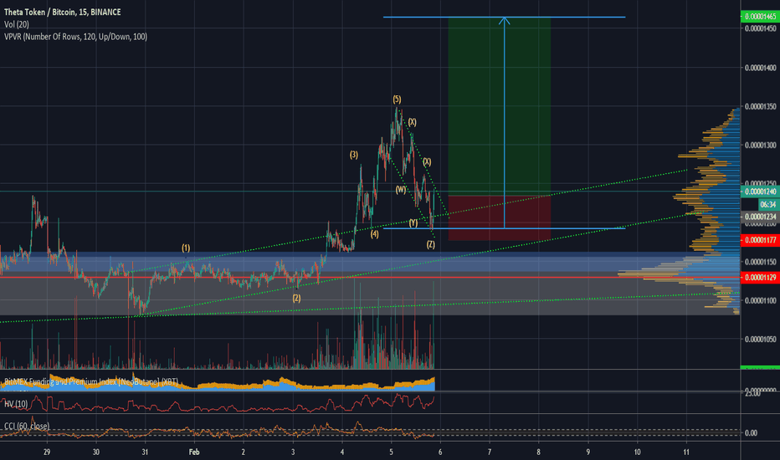
Task: Select the Vol (20) indicator label
Action: [17, 24]
